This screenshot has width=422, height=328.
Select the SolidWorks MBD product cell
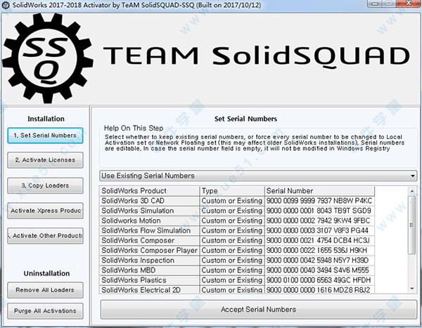(149, 270)
